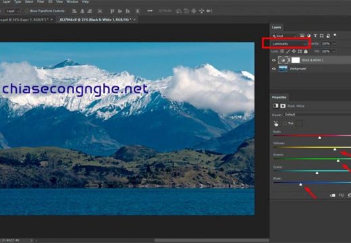351x243 pixels.
Task: Close the Black & White 1 document tab
Action: pyautogui.click(x=134, y=20)
